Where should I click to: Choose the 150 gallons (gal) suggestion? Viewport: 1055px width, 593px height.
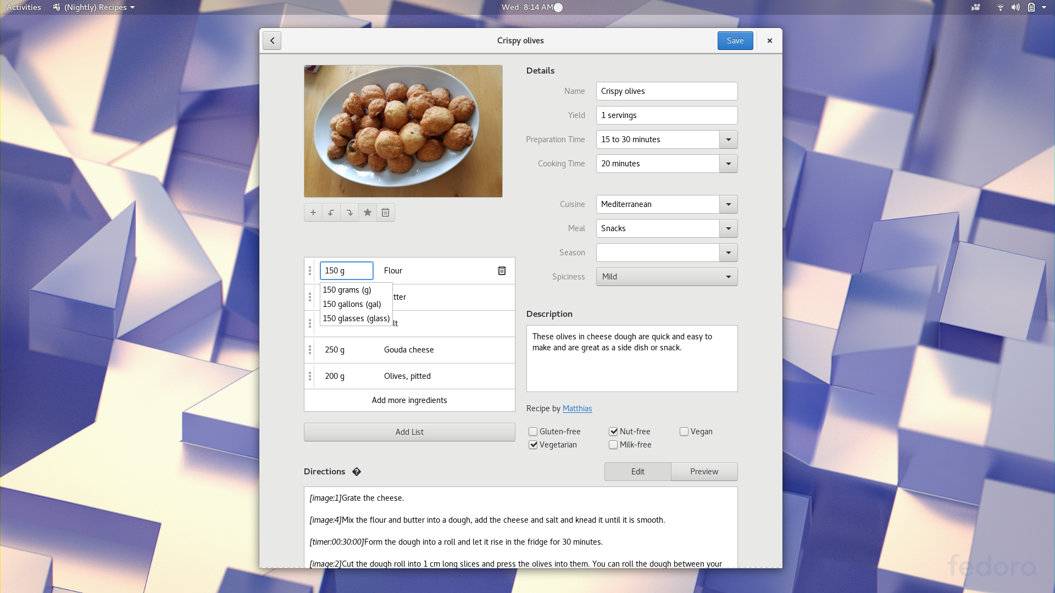coord(352,304)
